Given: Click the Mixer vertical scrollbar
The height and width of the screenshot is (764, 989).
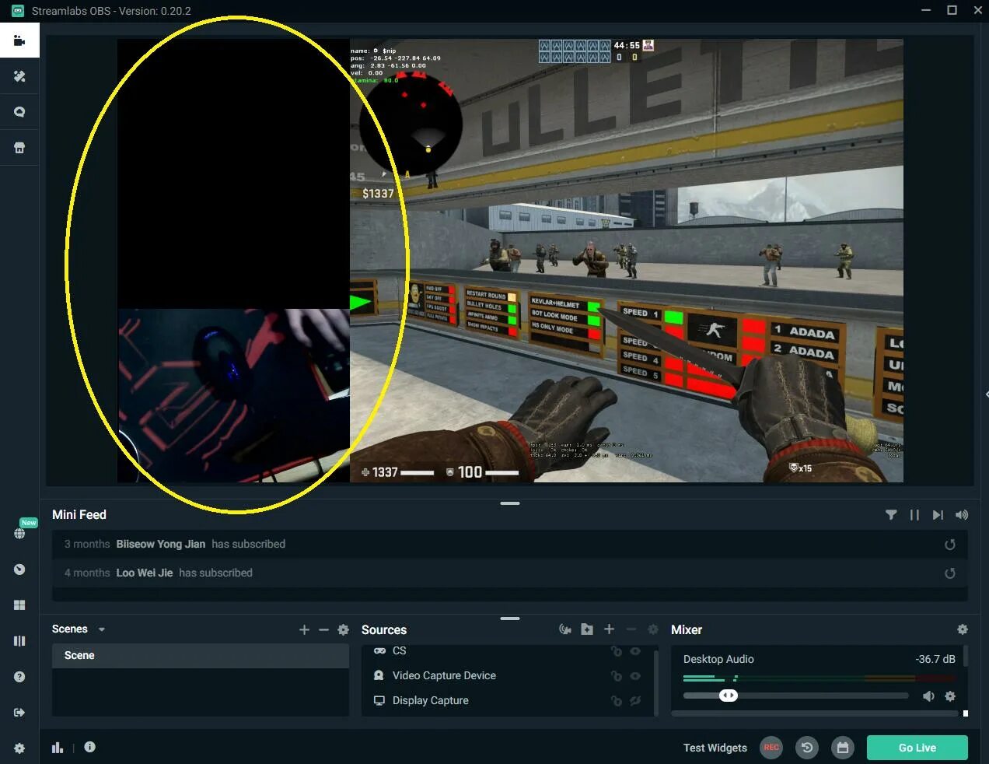Looking at the screenshot, I should [x=965, y=655].
